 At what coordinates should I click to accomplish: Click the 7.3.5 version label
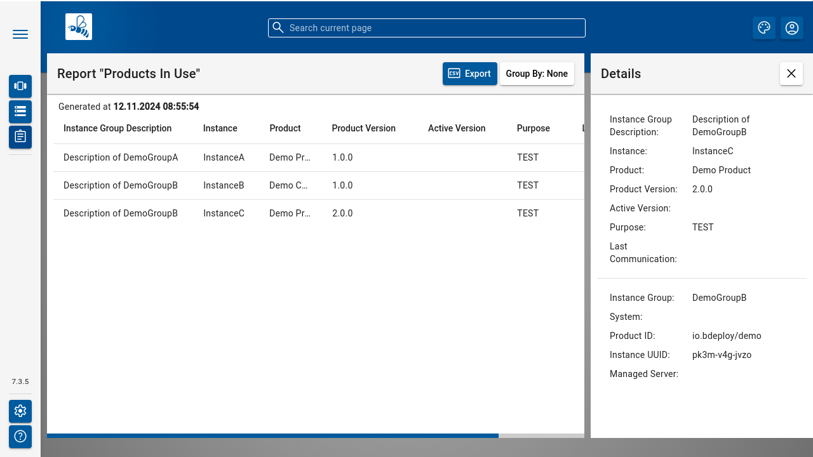20,381
